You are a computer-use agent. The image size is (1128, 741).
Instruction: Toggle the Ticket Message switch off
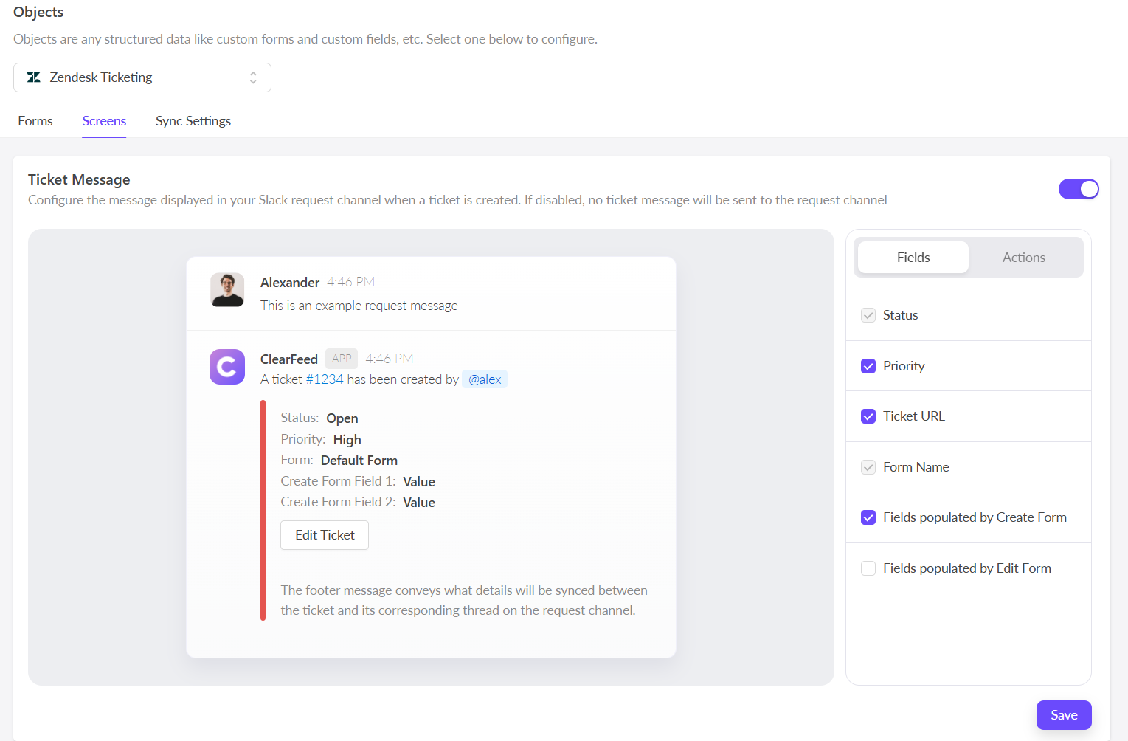tap(1078, 189)
